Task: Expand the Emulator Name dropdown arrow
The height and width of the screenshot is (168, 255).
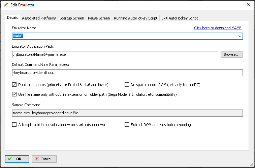Action: tap(240, 36)
